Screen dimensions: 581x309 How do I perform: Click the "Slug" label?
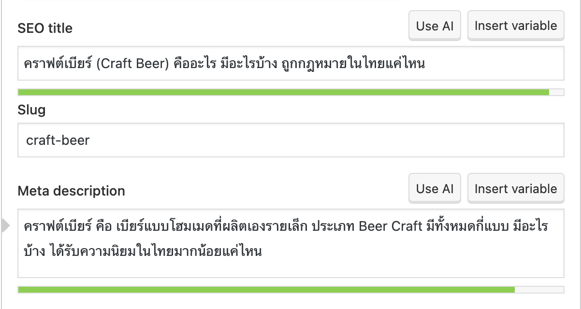pyautogui.click(x=31, y=110)
